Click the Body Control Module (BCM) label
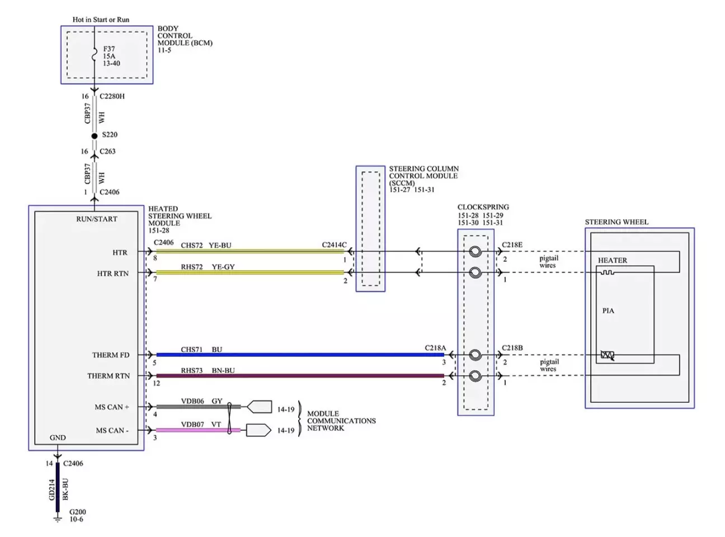Viewport: 725px width, 537px height. pyautogui.click(x=184, y=39)
